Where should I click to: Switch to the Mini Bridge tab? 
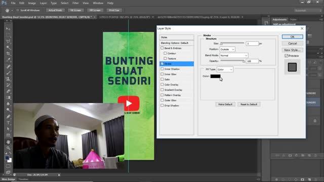pos(9,179)
